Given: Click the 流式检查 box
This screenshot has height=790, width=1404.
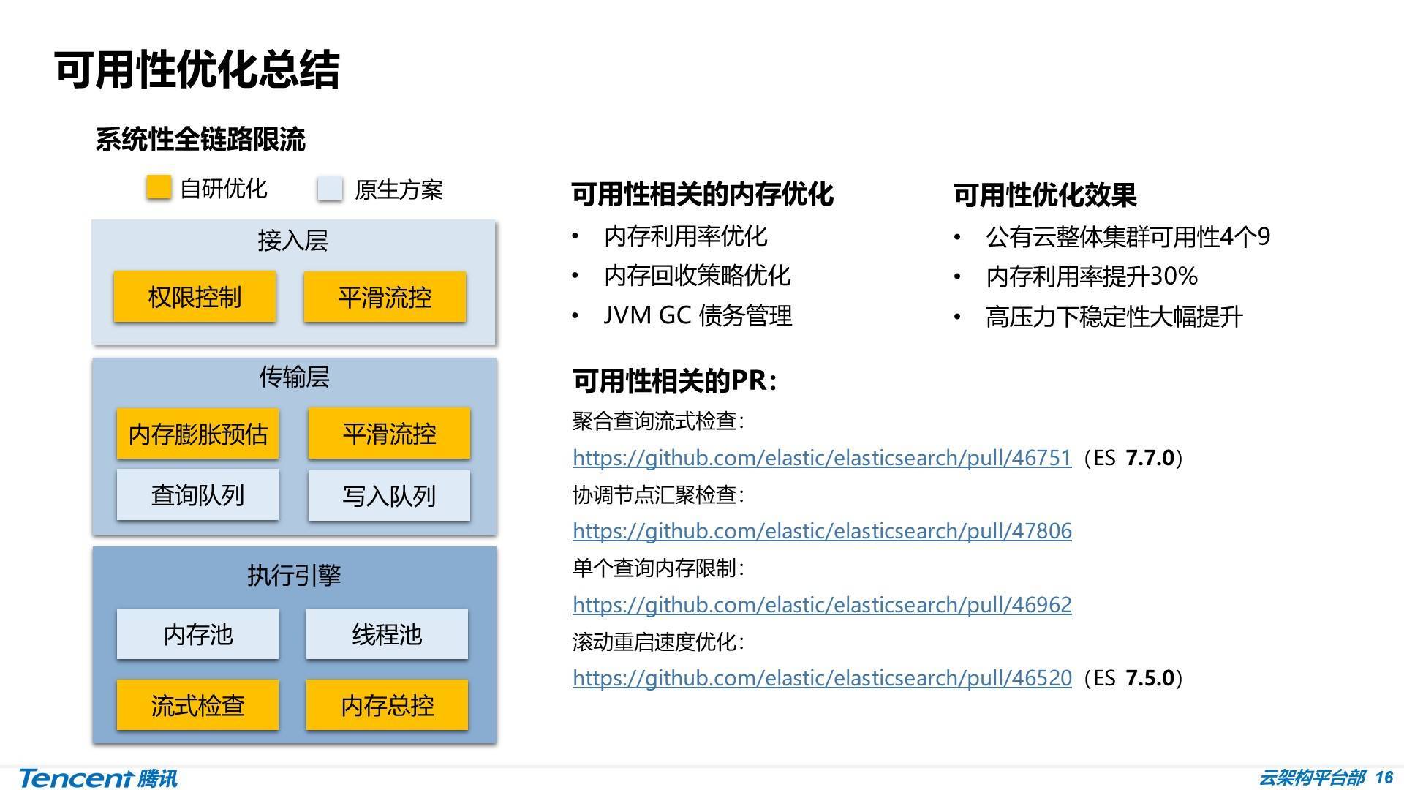Looking at the screenshot, I should [197, 705].
